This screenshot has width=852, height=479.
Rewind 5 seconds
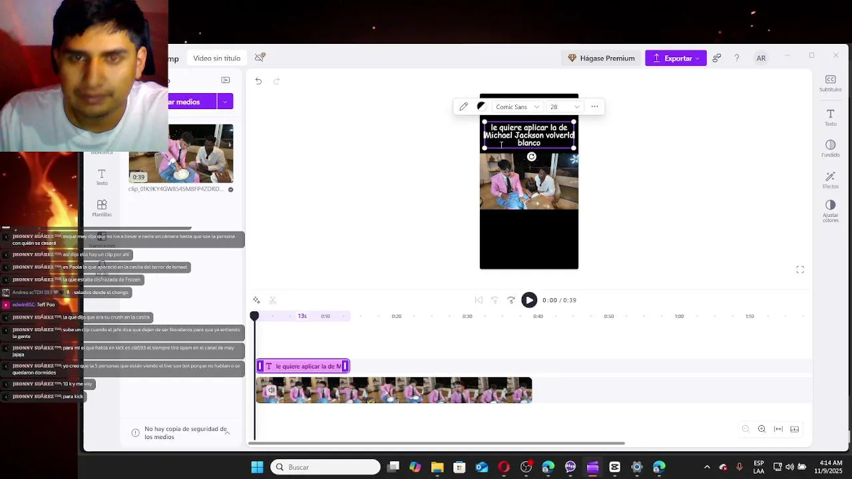(495, 300)
